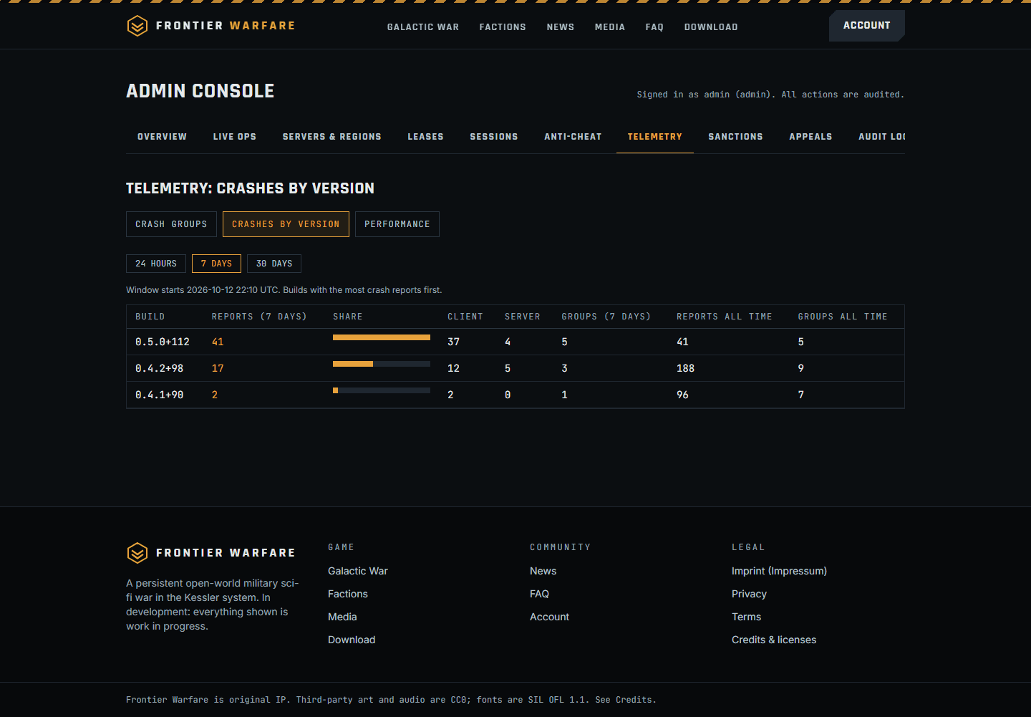Open the Media nav item in header

tap(610, 27)
